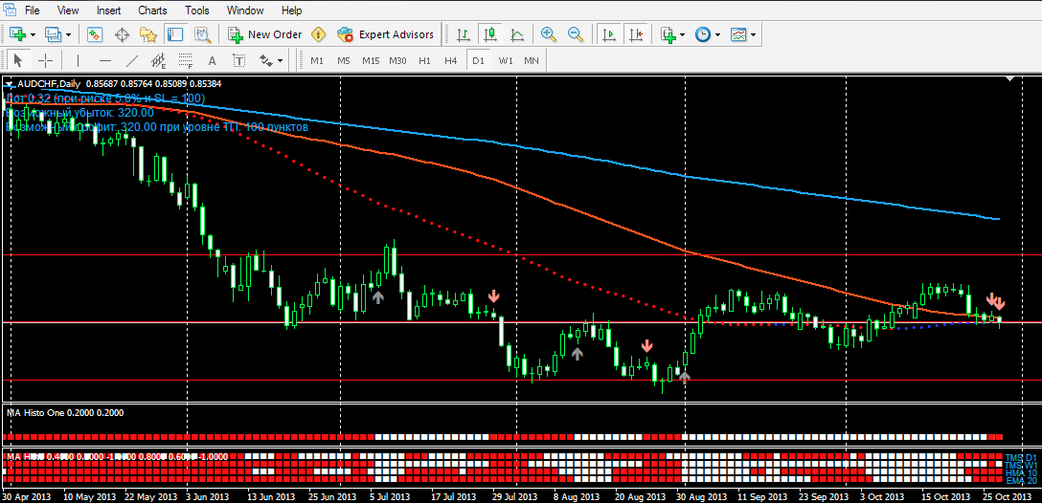Click the Profiles icon
1042x503 pixels.
54,34
